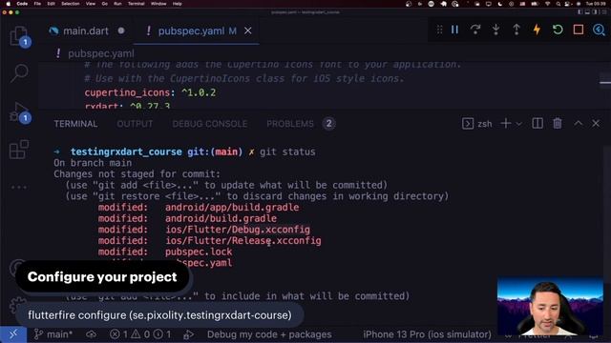Open the Selection menu
Viewport: 611px width, 343px height.
[x=71, y=4]
